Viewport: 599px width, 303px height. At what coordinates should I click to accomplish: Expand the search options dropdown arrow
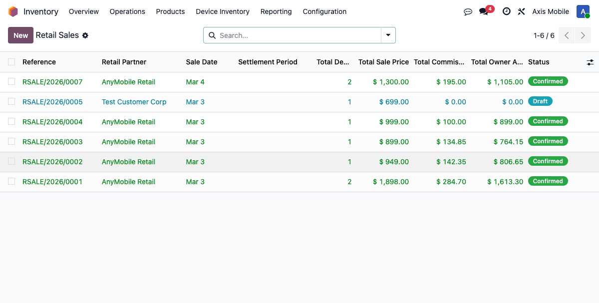(x=388, y=35)
